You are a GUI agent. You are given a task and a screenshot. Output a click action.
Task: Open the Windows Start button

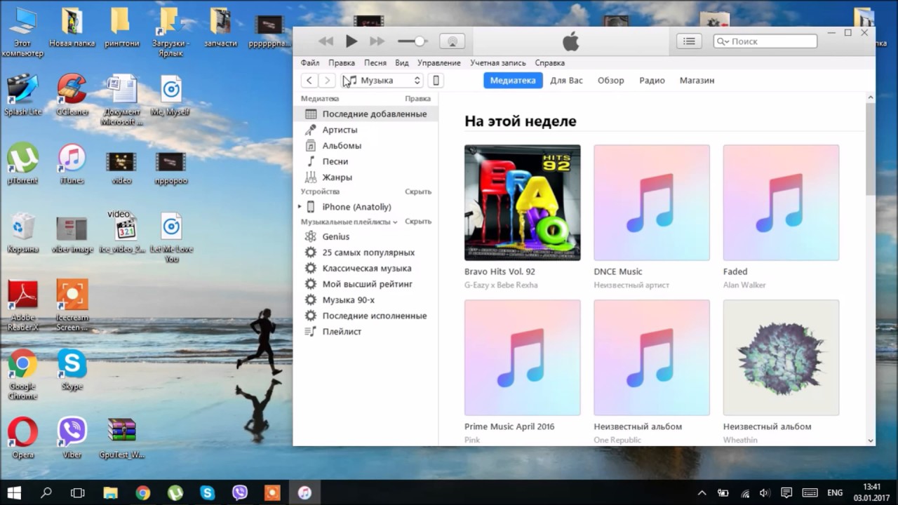[x=14, y=492]
